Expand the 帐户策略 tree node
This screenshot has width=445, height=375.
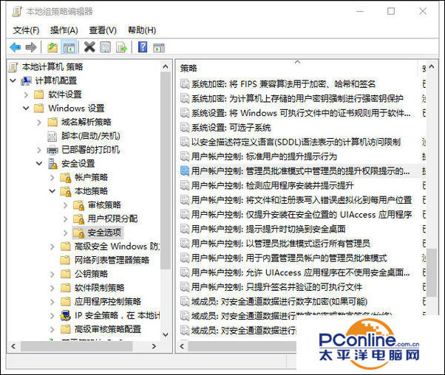[x=51, y=177]
